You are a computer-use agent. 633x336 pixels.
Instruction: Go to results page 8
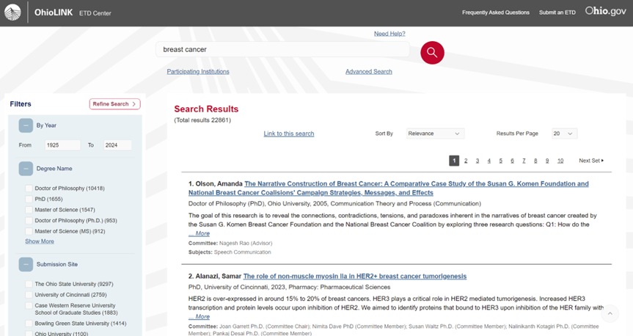535,161
